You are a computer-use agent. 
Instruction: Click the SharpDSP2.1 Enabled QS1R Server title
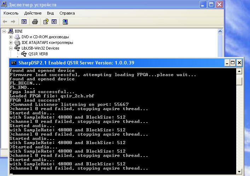point(76,63)
